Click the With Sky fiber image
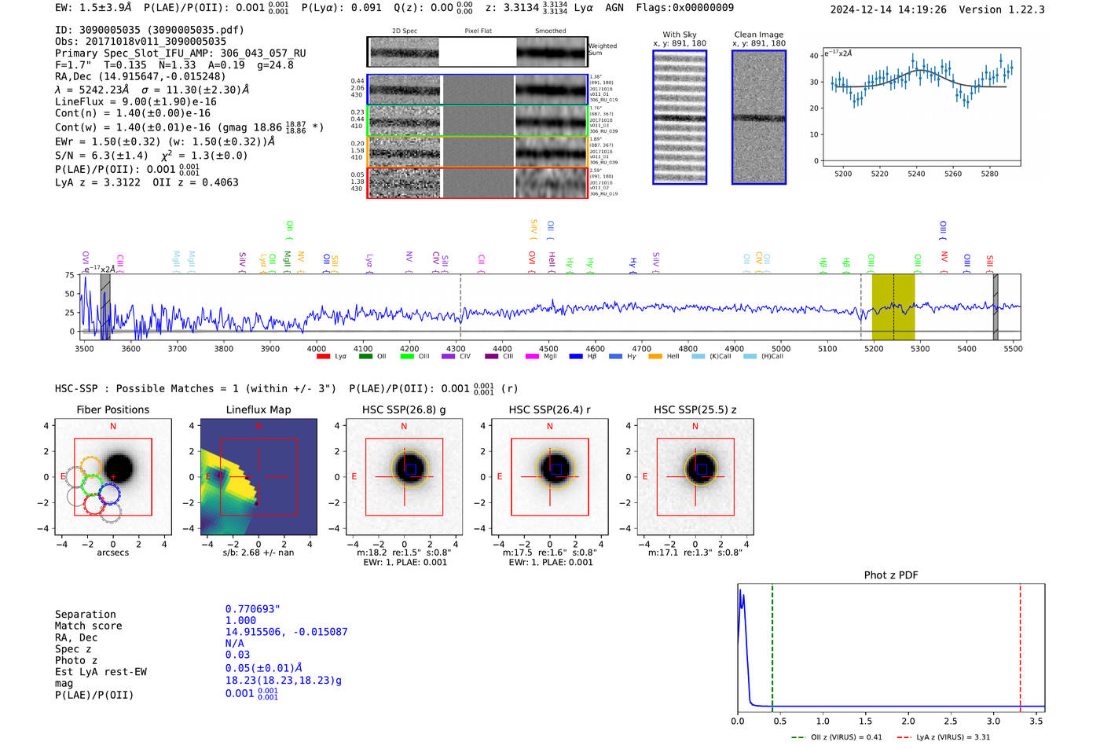Viewport: 1100px width, 749px height. (x=680, y=117)
